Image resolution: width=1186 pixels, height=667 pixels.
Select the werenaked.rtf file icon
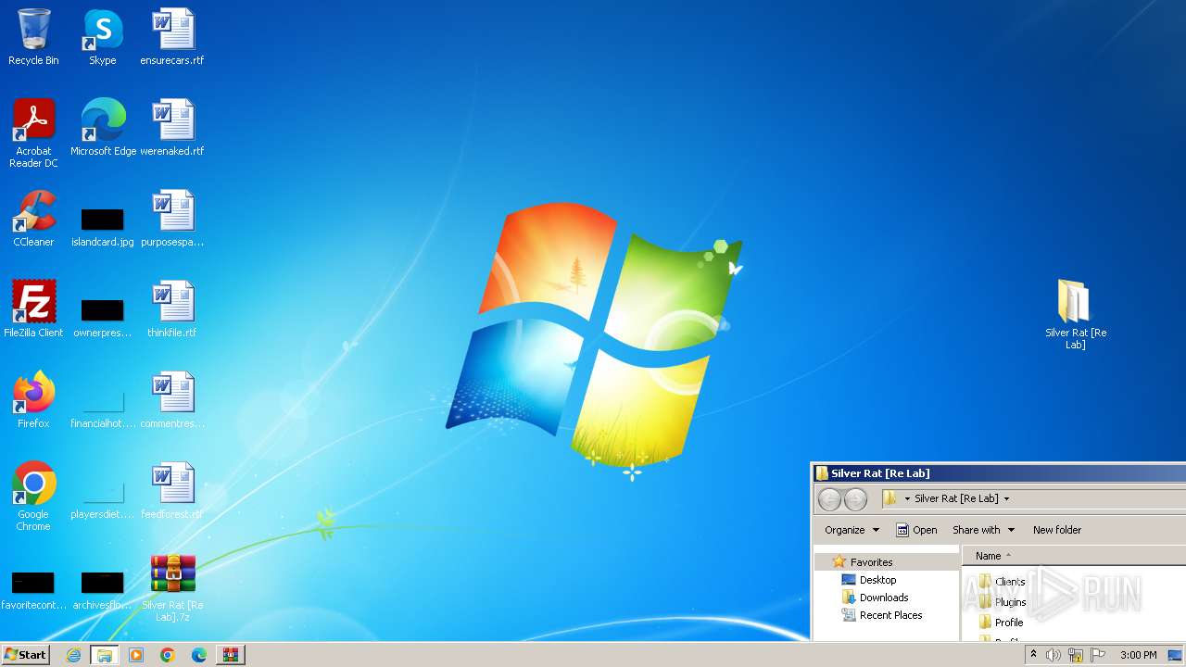[x=172, y=128]
